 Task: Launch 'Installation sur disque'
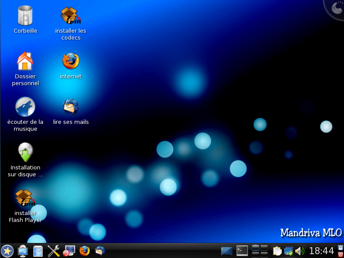(25, 151)
